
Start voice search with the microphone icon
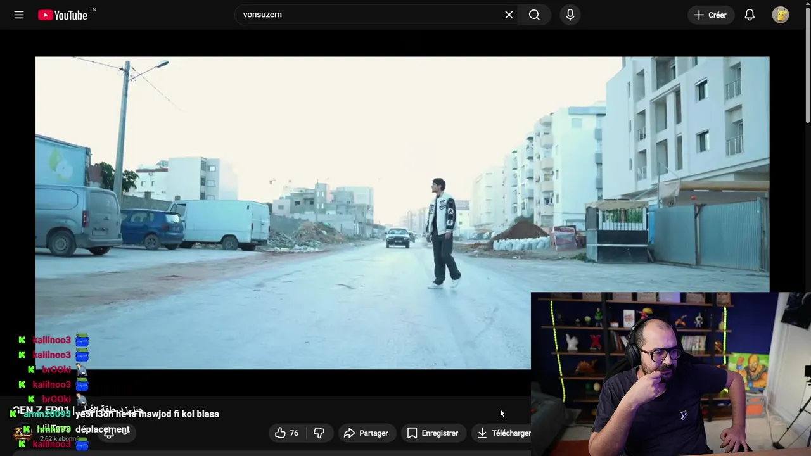point(570,15)
